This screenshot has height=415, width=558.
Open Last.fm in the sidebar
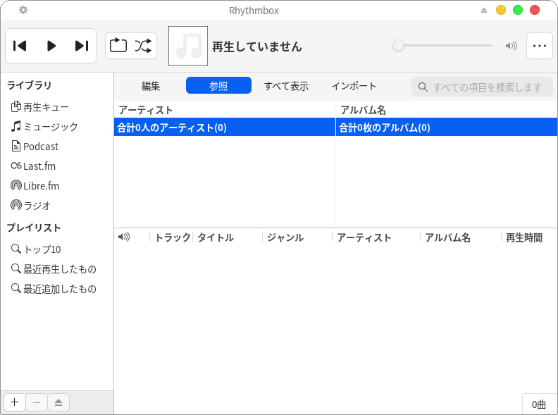[x=39, y=166]
